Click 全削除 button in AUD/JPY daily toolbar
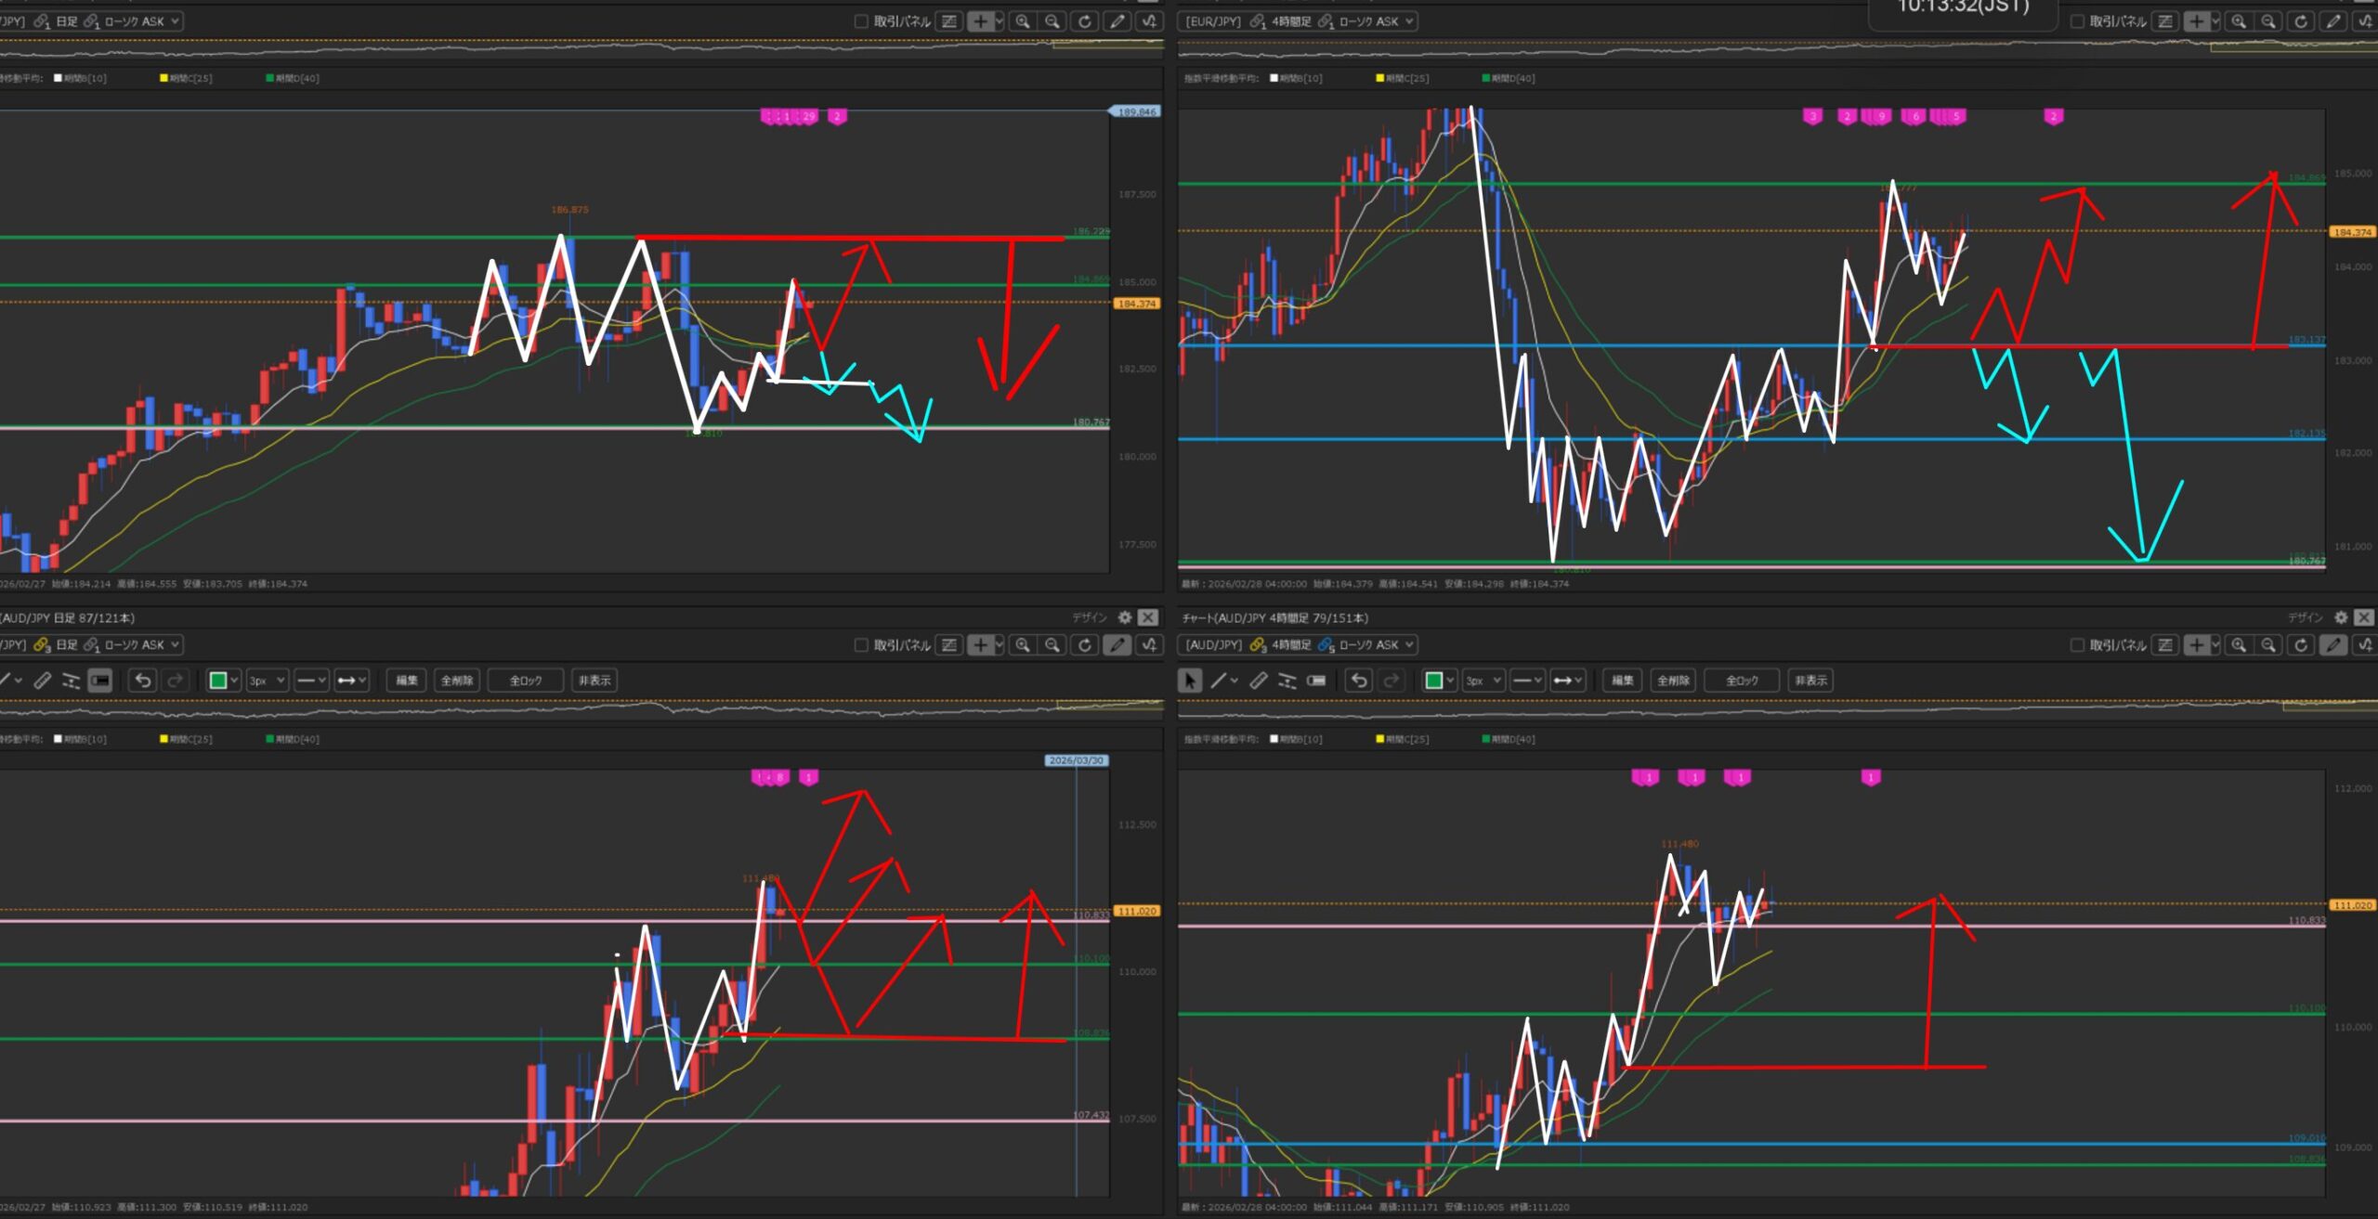The image size is (2378, 1219). click(456, 681)
